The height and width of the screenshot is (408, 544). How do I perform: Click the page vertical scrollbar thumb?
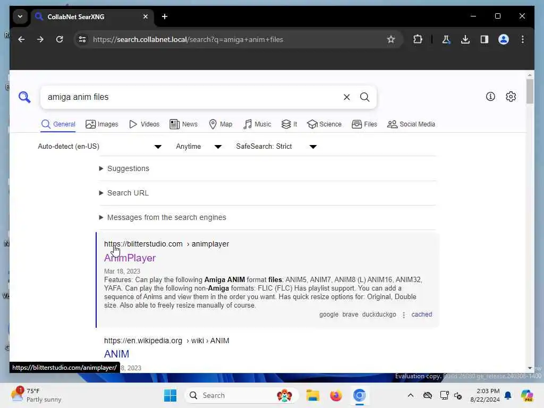pyautogui.click(x=530, y=91)
